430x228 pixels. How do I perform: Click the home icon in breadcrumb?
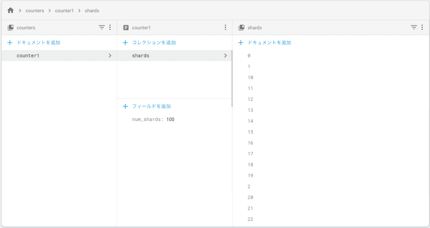(x=10, y=11)
